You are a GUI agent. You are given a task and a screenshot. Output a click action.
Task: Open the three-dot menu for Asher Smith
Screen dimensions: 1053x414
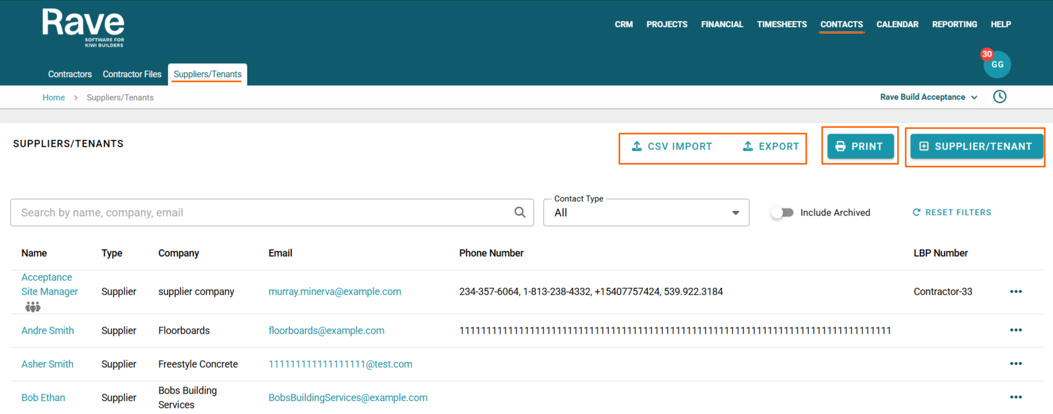(1016, 364)
